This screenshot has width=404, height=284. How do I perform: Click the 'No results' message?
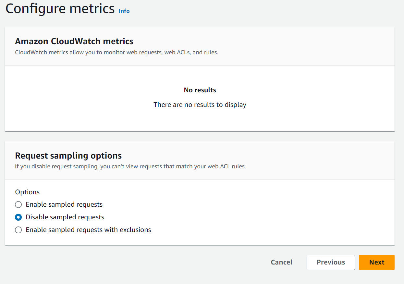pos(200,90)
